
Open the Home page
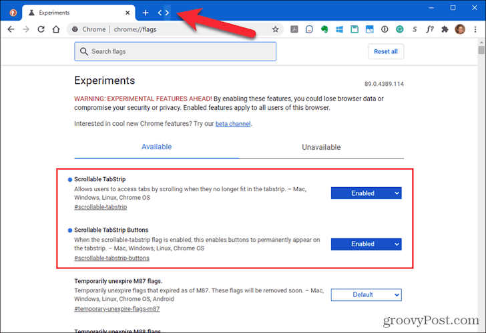(x=56, y=29)
